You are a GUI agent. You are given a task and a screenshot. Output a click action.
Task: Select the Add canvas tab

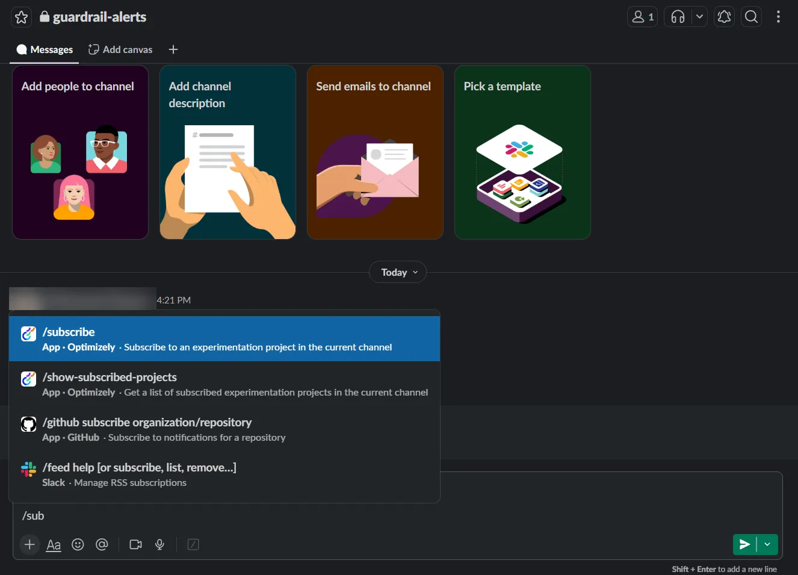click(120, 49)
